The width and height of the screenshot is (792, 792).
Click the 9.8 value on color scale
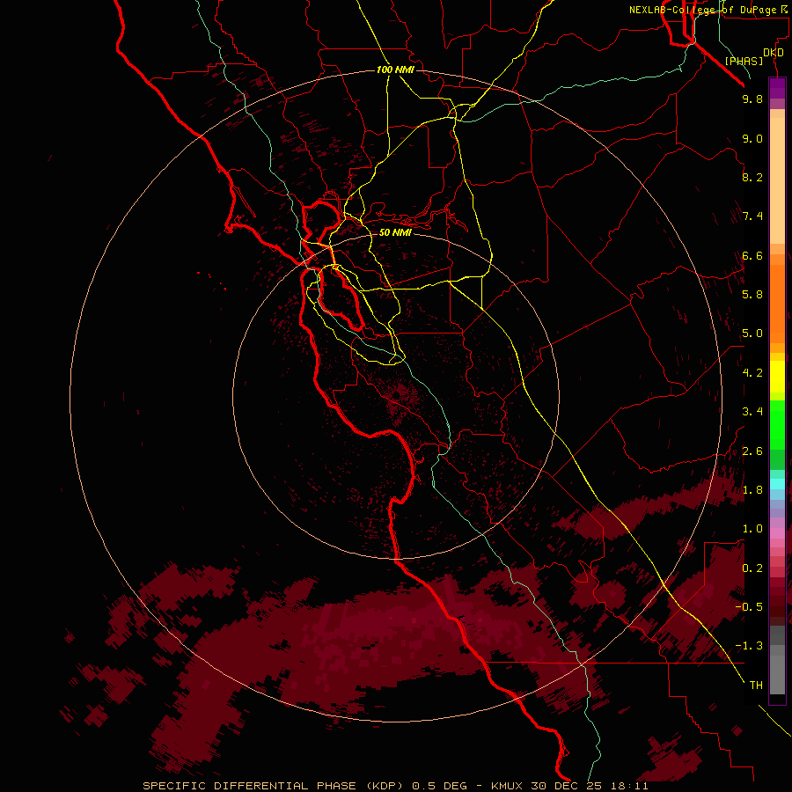(x=752, y=99)
